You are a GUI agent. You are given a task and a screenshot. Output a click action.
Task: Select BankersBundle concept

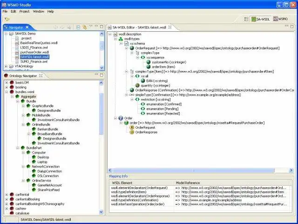point(47,129)
